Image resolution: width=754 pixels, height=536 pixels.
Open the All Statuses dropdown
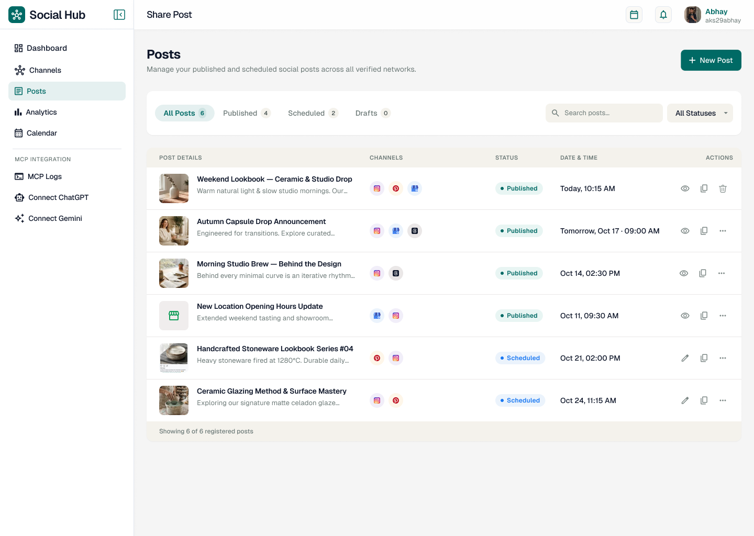point(700,113)
